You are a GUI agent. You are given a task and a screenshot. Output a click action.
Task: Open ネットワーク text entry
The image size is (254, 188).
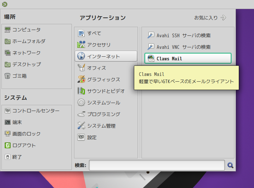click(x=26, y=53)
